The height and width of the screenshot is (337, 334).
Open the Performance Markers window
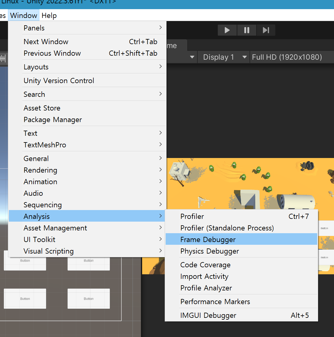click(x=241, y=302)
